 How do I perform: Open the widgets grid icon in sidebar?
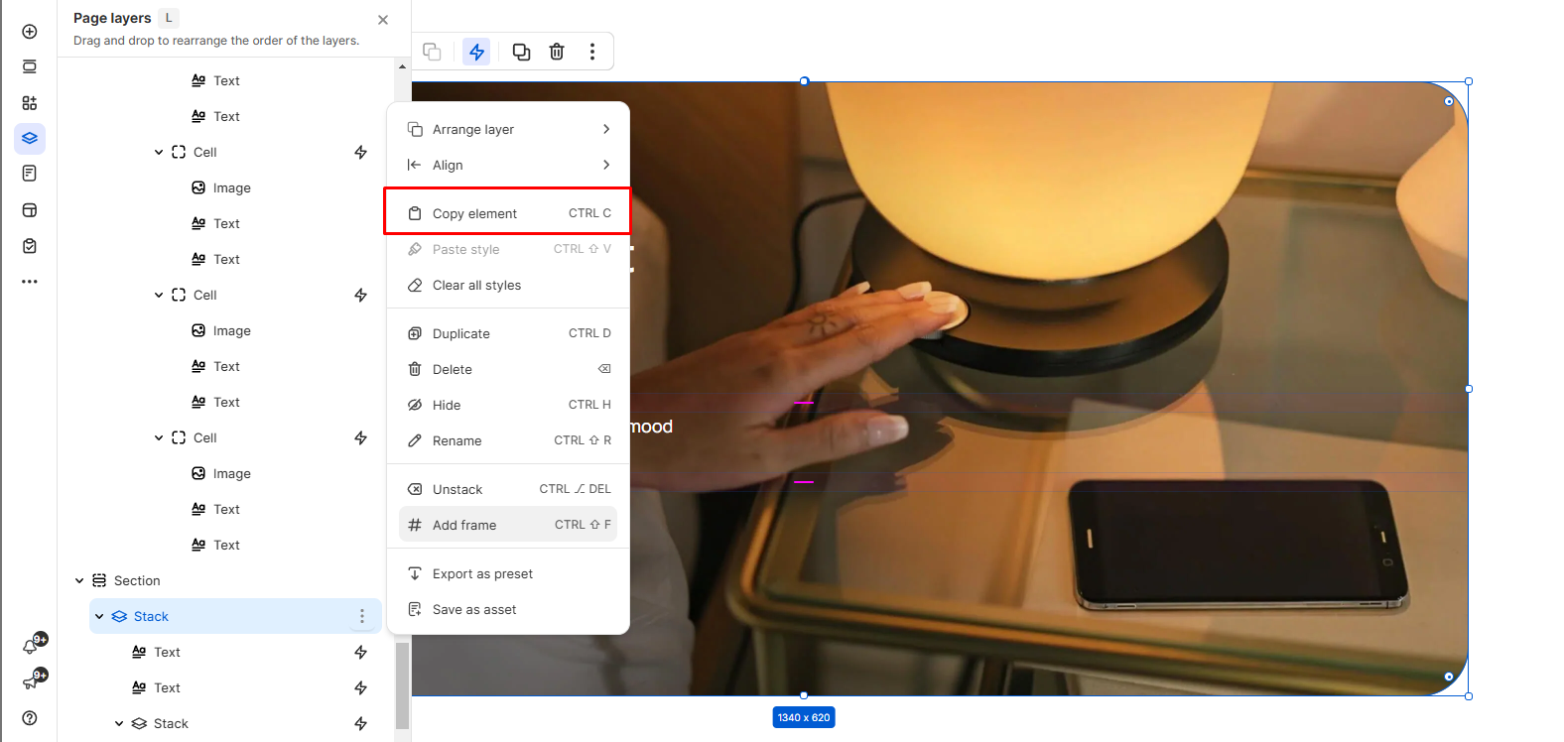(x=30, y=103)
